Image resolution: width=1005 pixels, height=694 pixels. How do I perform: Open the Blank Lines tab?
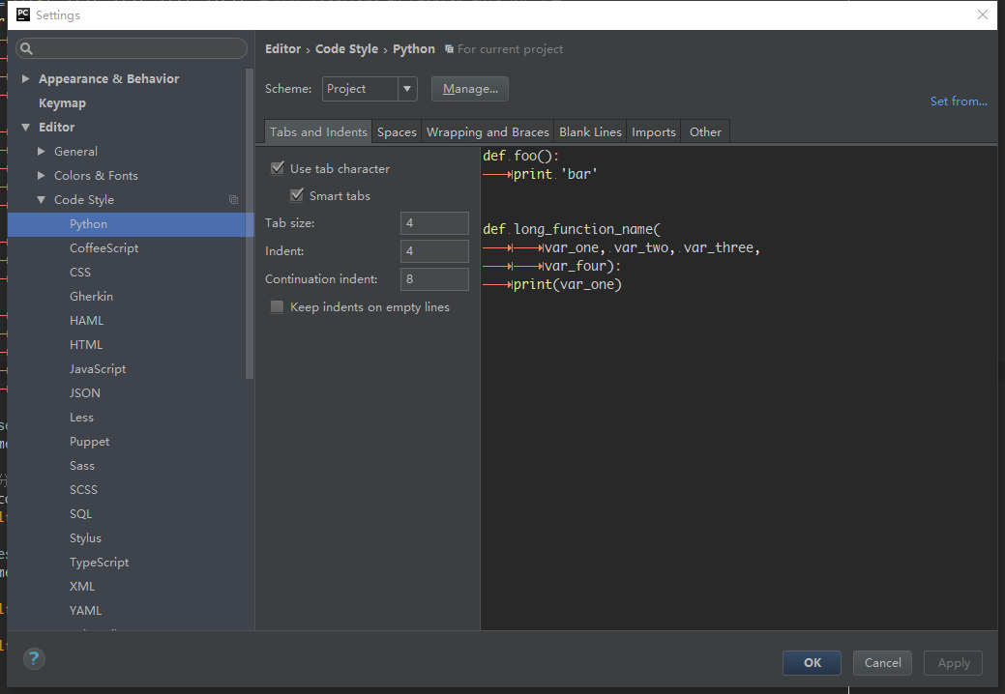(x=590, y=131)
